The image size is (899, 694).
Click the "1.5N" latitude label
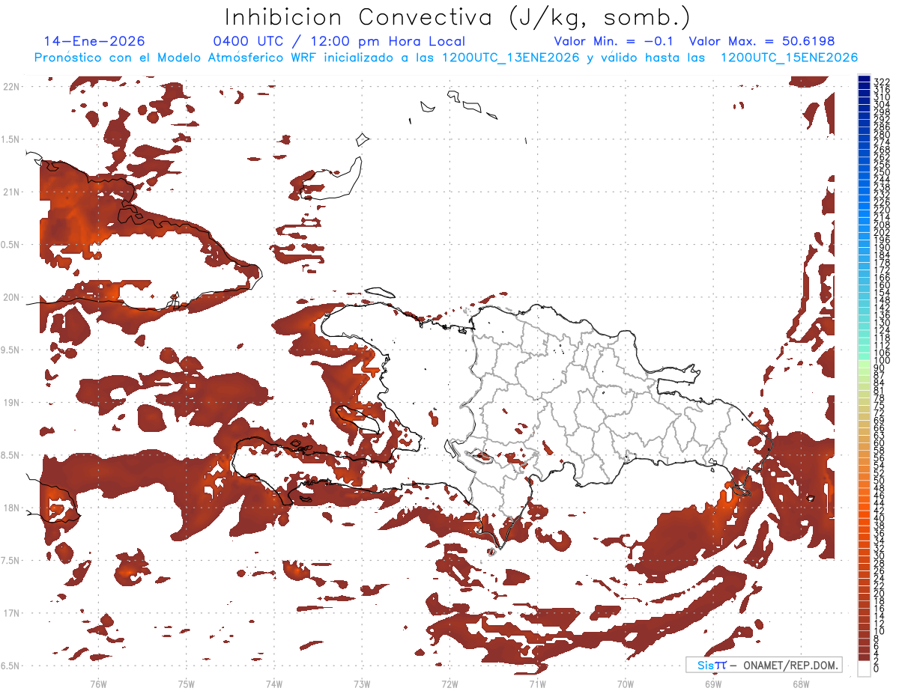coord(10,139)
